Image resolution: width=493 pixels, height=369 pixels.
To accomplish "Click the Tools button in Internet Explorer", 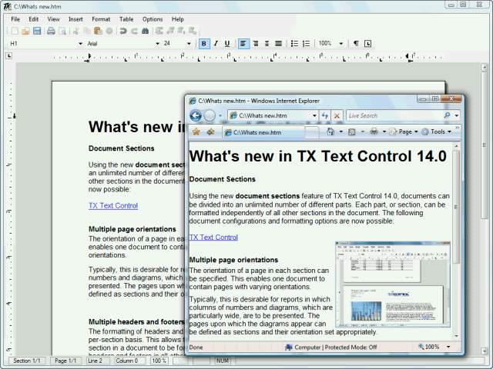I will pos(440,131).
